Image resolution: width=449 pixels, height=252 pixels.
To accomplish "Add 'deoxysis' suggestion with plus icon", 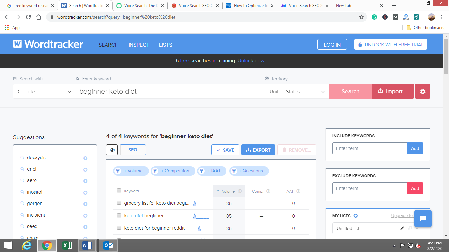I will 85,158.
